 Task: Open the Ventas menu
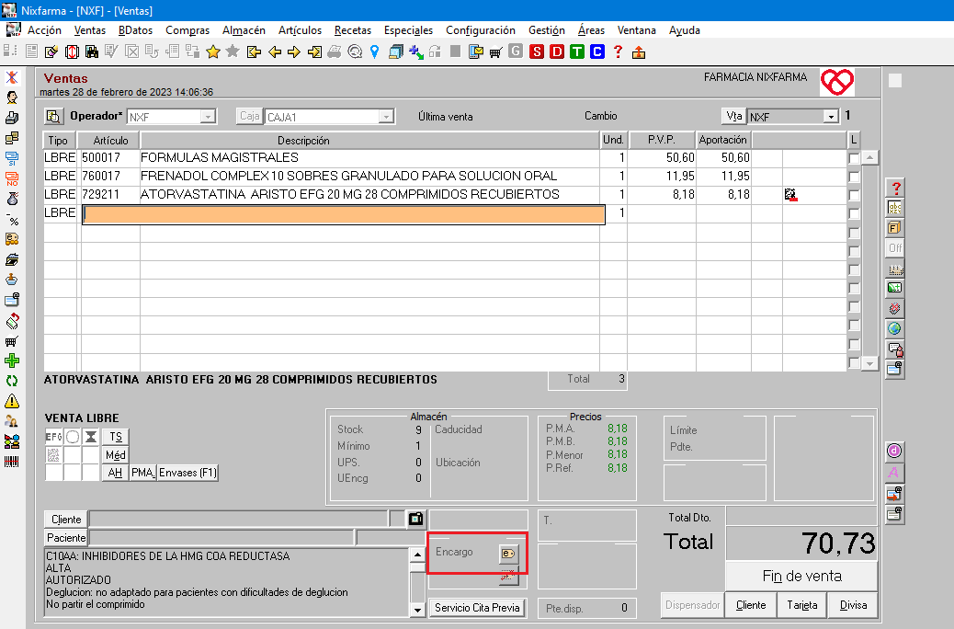click(x=90, y=29)
